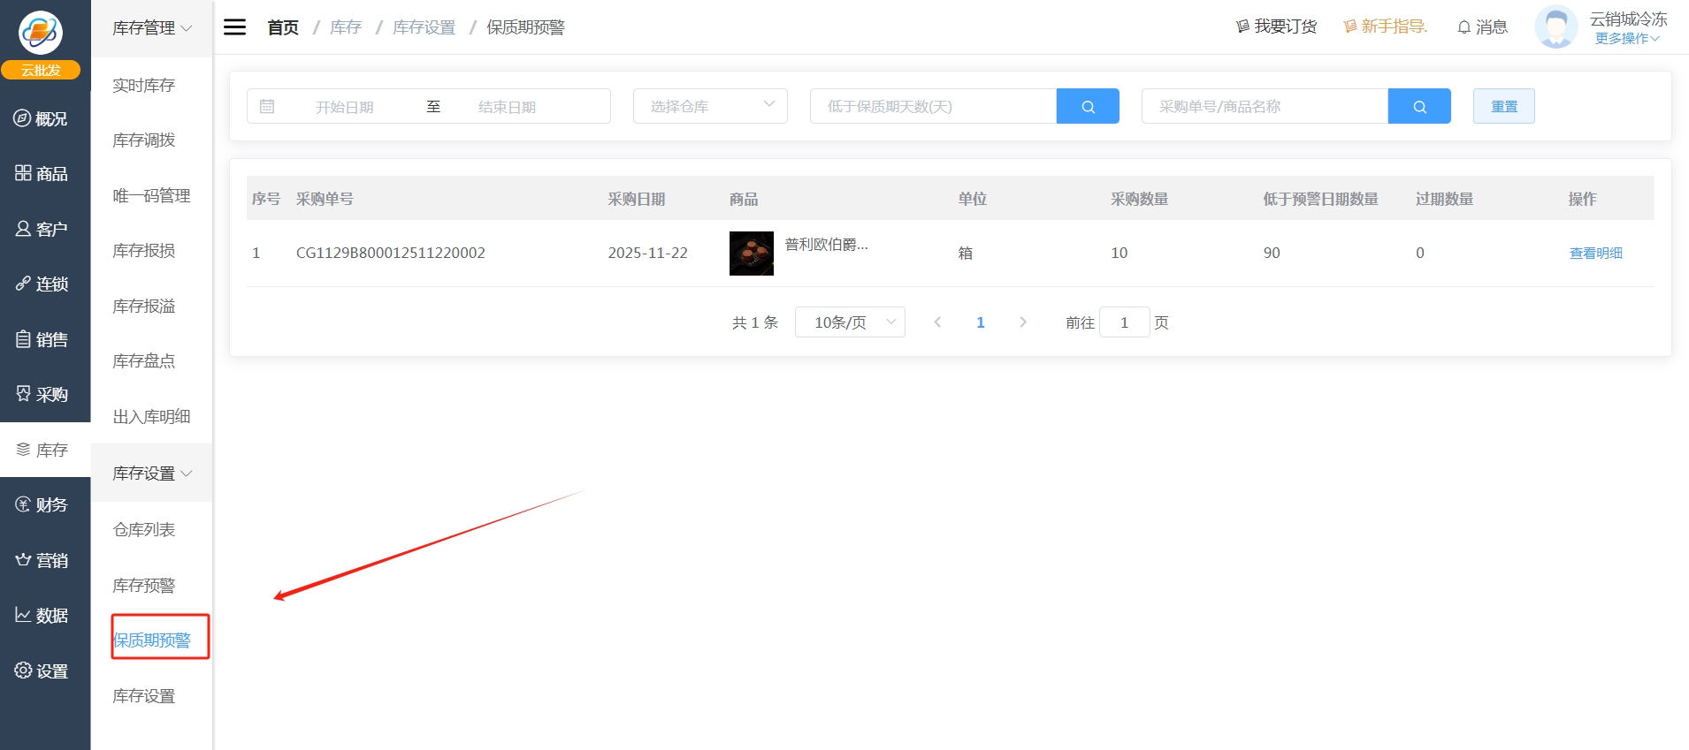Click the search icon beside 采购单号/商品名称 field
The height and width of the screenshot is (750, 1689).
(x=1419, y=106)
